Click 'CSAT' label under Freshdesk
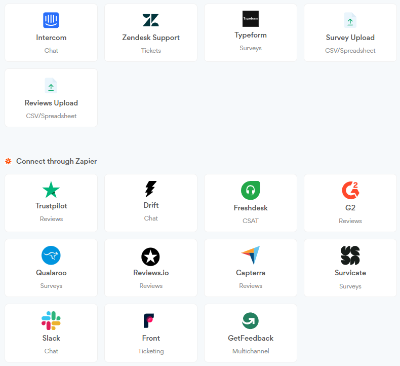This screenshot has height=366, width=400. (251, 221)
